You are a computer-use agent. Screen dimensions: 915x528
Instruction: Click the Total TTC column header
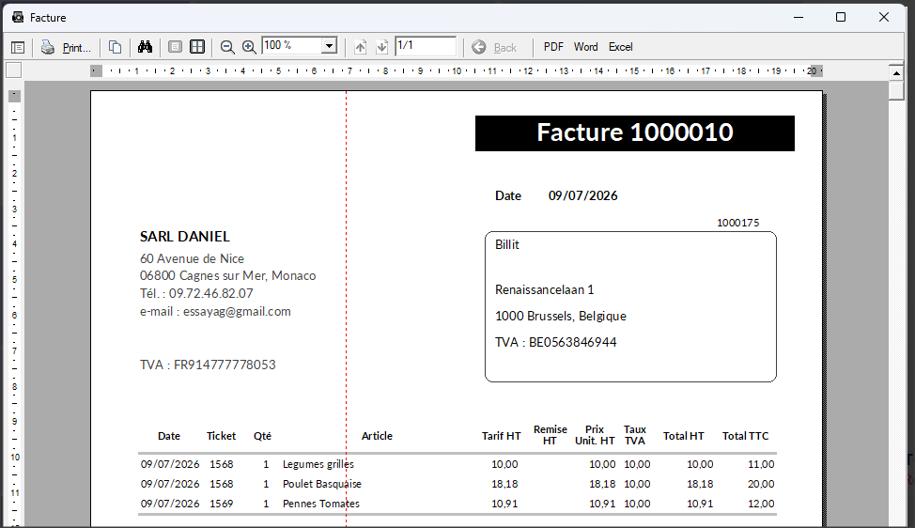coord(746,436)
